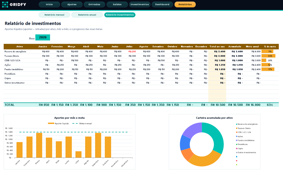Click Outros investimentos legend swatch
This screenshot has width=283, height=177.
click(237, 153)
